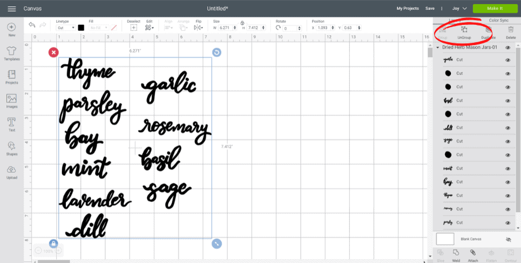
Task: Click the Rotate value stepper arrows
Action: [300, 28]
